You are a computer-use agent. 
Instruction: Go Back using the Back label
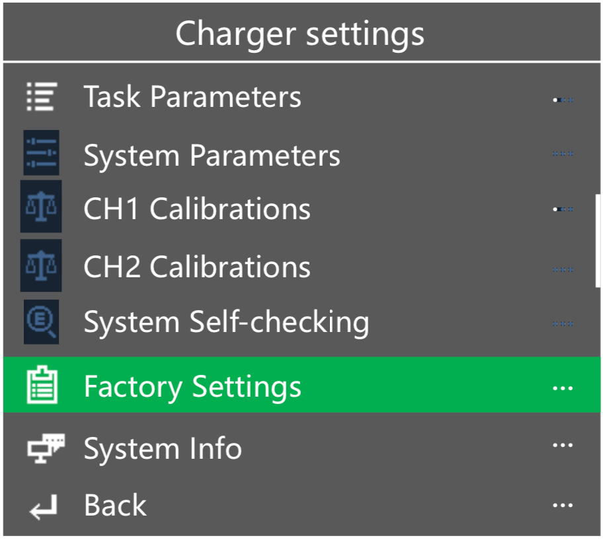[115, 506]
